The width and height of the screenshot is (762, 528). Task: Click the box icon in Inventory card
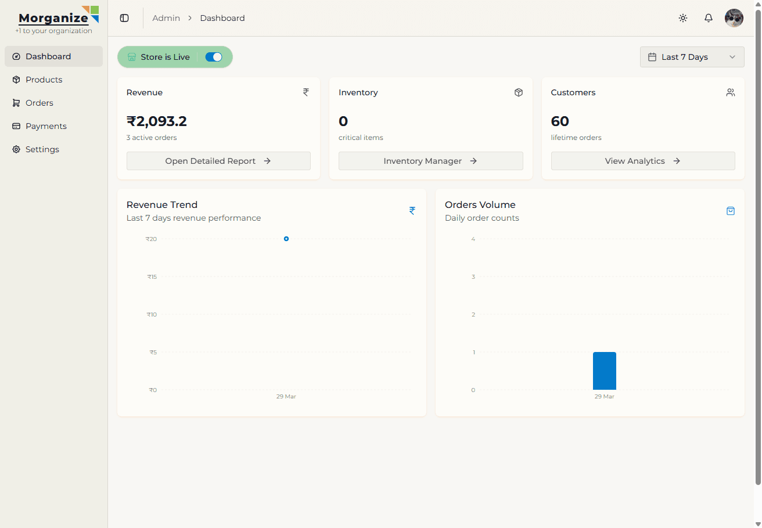(x=519, y=92)
